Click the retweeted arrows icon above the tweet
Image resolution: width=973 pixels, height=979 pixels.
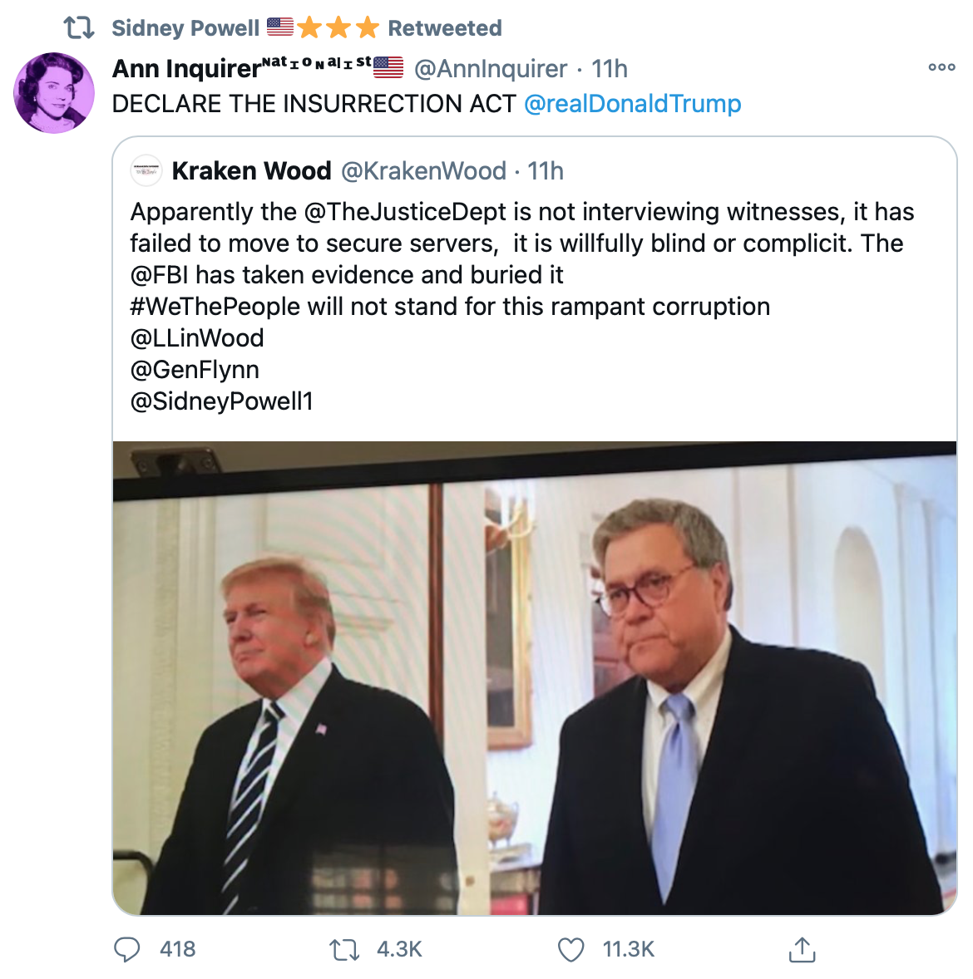79,28
